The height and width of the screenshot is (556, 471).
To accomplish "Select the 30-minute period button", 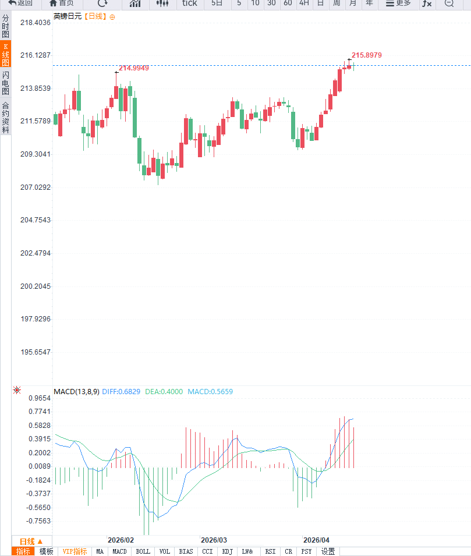I will pos(271,3).
